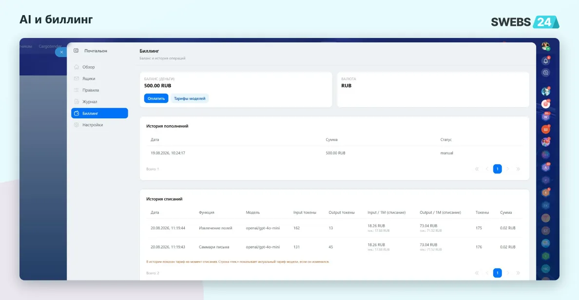This screenshot has width=579, height=300.
Task: Click the Биллинг wallet icon
Action: 77,113
